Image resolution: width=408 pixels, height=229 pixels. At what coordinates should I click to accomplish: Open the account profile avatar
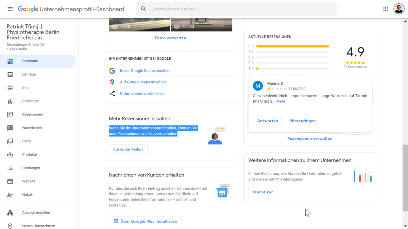(399, 9)
